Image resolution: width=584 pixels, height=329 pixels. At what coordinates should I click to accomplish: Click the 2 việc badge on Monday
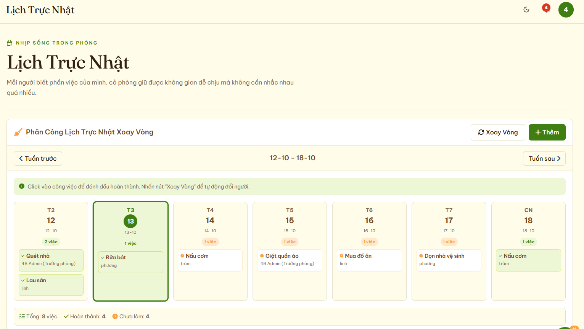click(51, 242)
